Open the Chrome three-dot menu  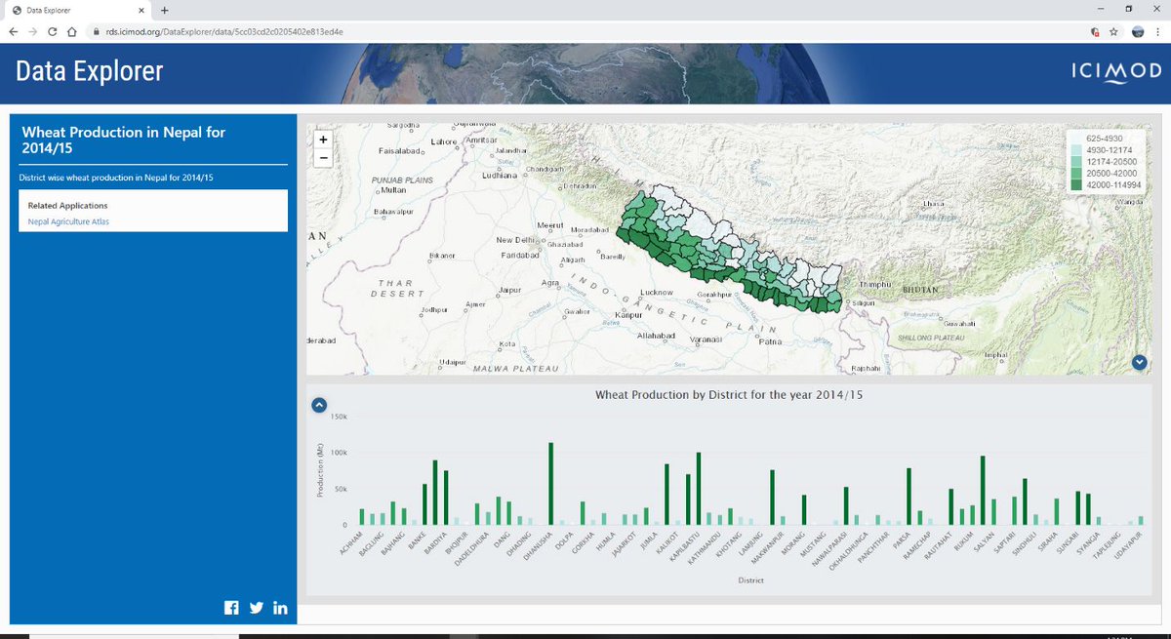tap(1159, 31)
